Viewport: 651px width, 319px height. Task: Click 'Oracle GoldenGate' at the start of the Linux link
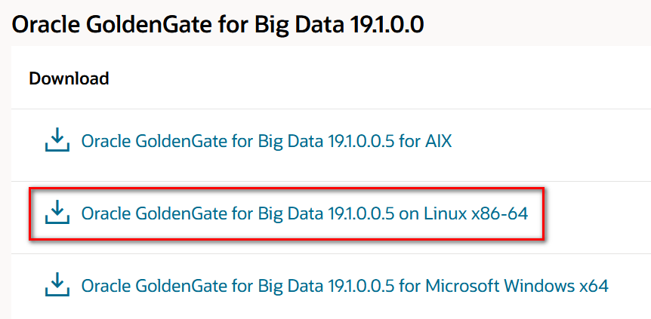coord(153,213)
